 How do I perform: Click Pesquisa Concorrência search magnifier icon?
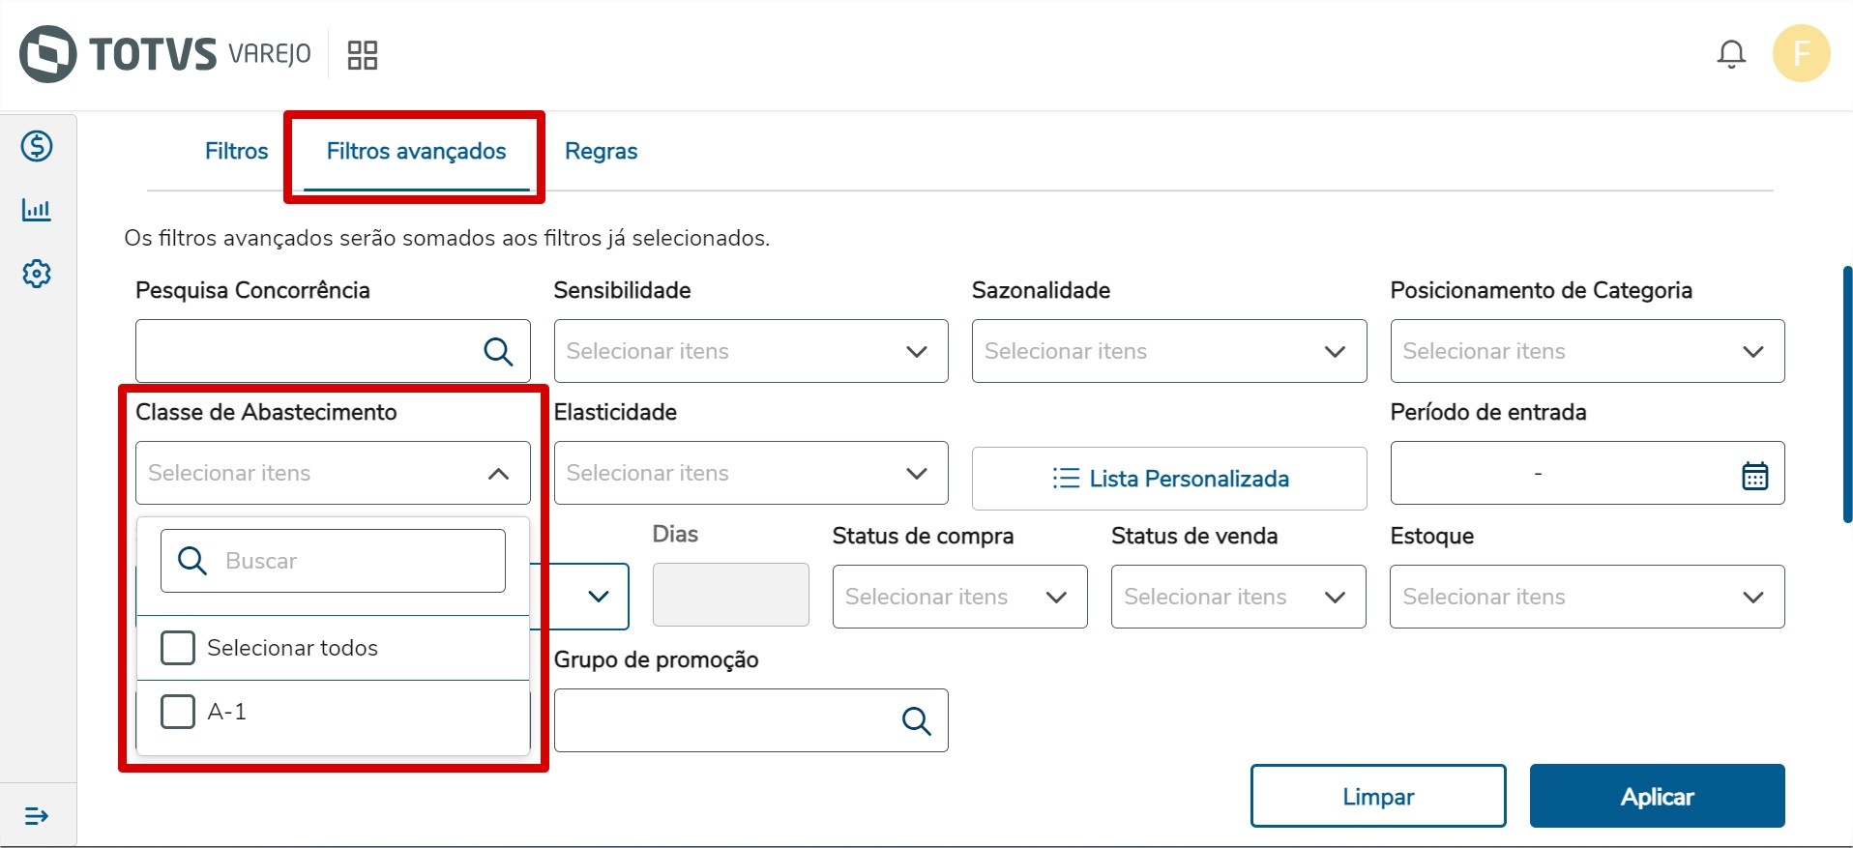point(498,352)
